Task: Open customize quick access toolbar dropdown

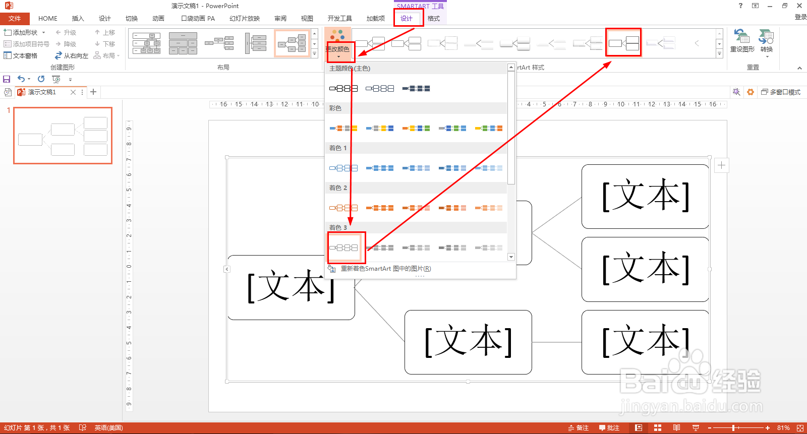Action: pos(70,79)
